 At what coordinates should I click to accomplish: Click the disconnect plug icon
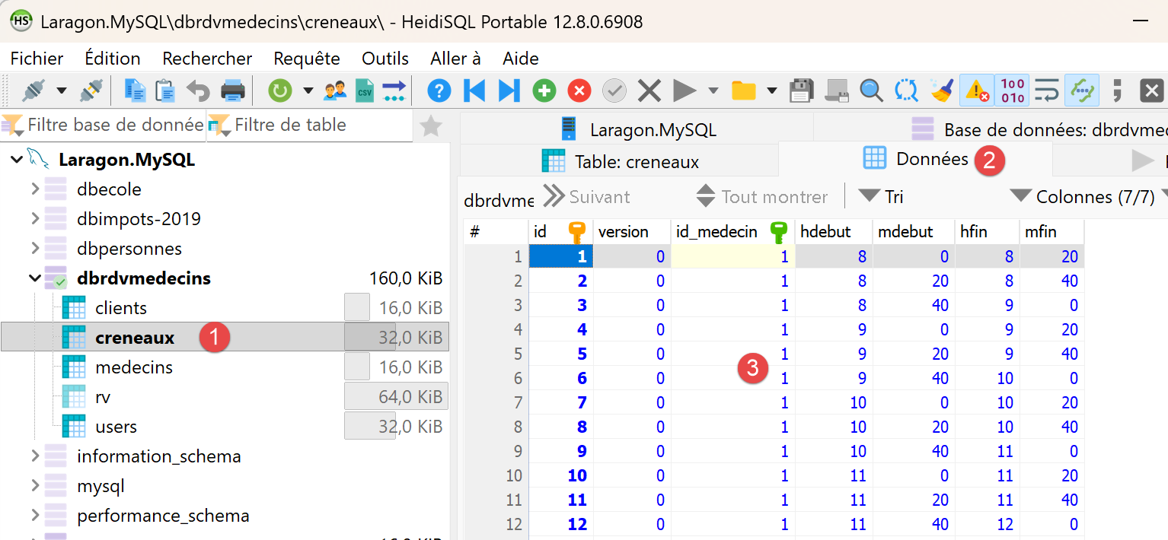click(x=91, y=91)
